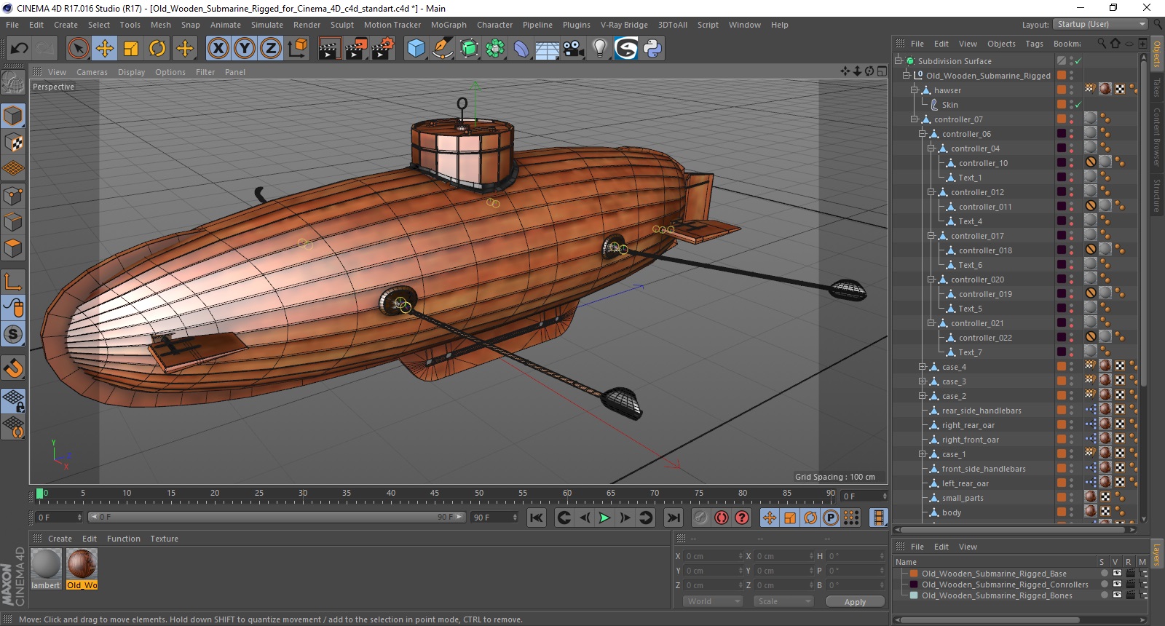Click Rigged_Controllers layer color swatch

(x=914, y=585)
